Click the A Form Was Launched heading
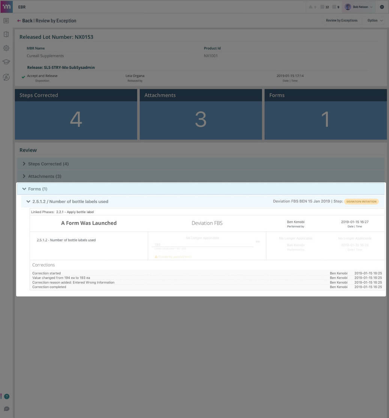389x418 pixels. [x=89, y=223]
